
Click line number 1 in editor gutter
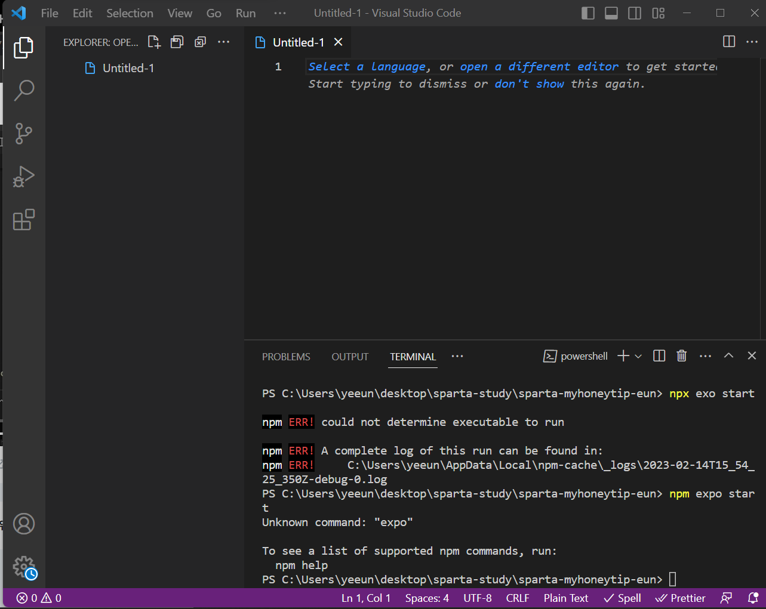click(278, 67)
